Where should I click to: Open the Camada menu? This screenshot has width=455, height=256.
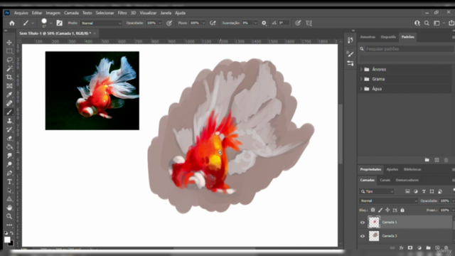click(71, 13)
